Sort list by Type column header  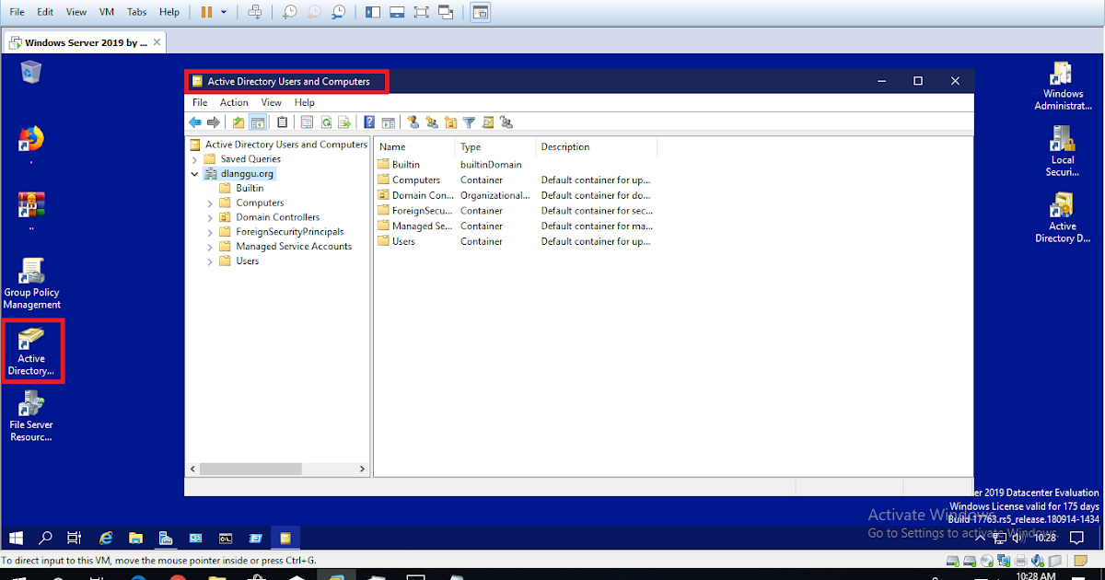point(495,147)
